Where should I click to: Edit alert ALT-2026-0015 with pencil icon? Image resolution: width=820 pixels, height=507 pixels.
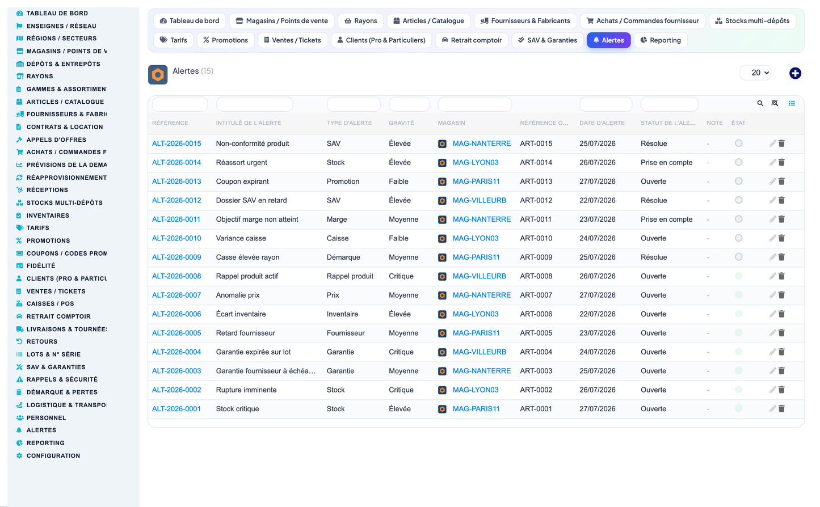(x=772, y=143)
